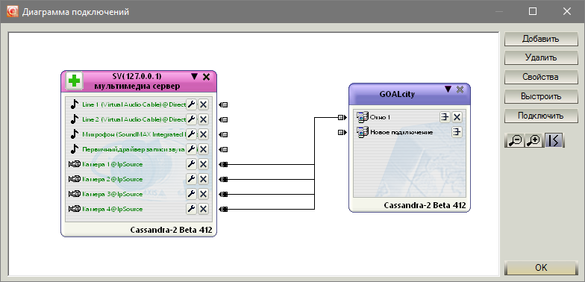Open layout options icon for Новое подключение
This screenshot has height=282, width=585.
457,132
